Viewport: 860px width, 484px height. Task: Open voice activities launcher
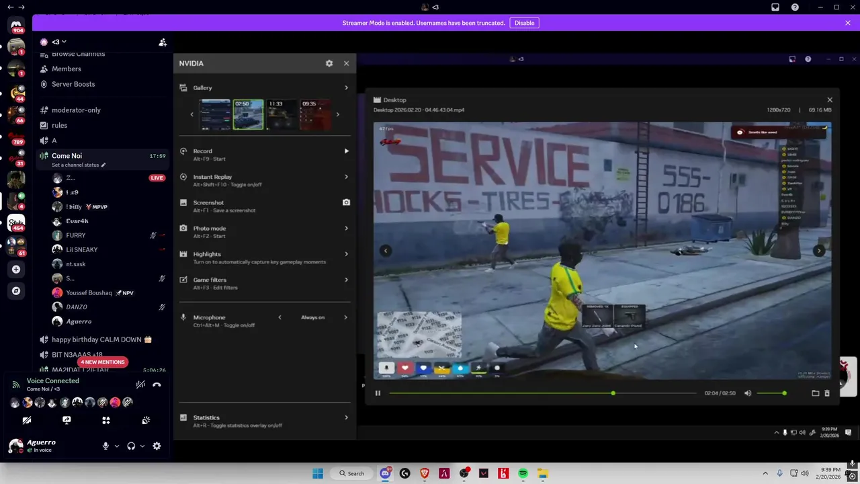click(x=106, y=420)
